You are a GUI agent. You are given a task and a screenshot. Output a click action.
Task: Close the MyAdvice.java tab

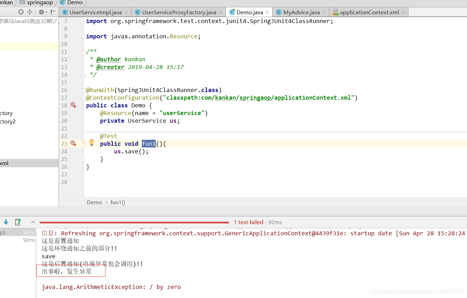pos(324,13)
